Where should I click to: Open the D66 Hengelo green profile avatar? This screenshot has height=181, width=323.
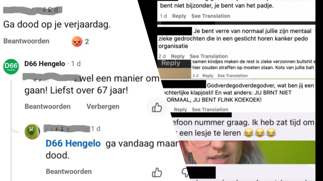11,67
